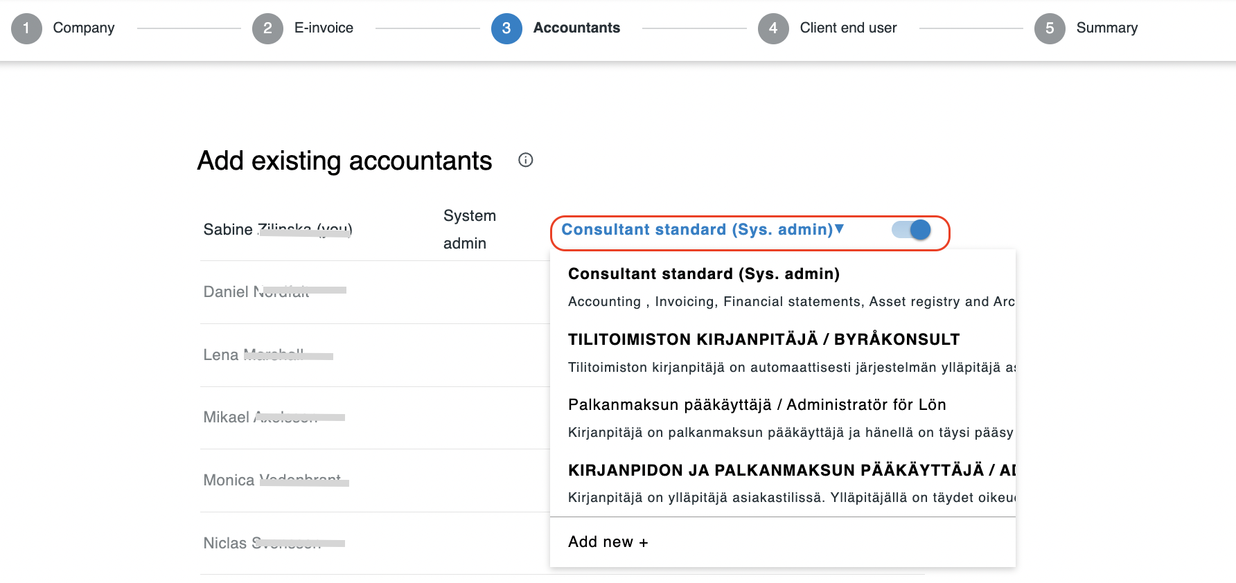Click the dropdown arrow after Sys. admin
The image size is (1236, 583).
point(839,229)
